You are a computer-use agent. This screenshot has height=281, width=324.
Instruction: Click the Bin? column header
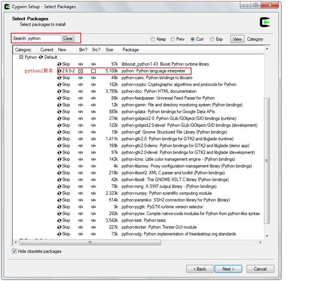tap(83, 50)
